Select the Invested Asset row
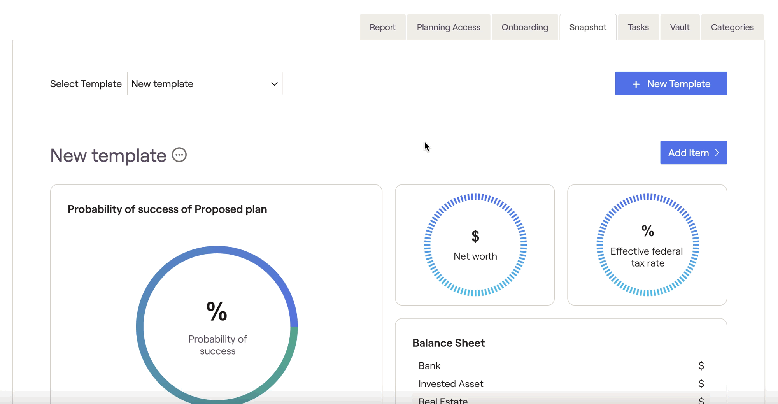 [x=561, y=384]
